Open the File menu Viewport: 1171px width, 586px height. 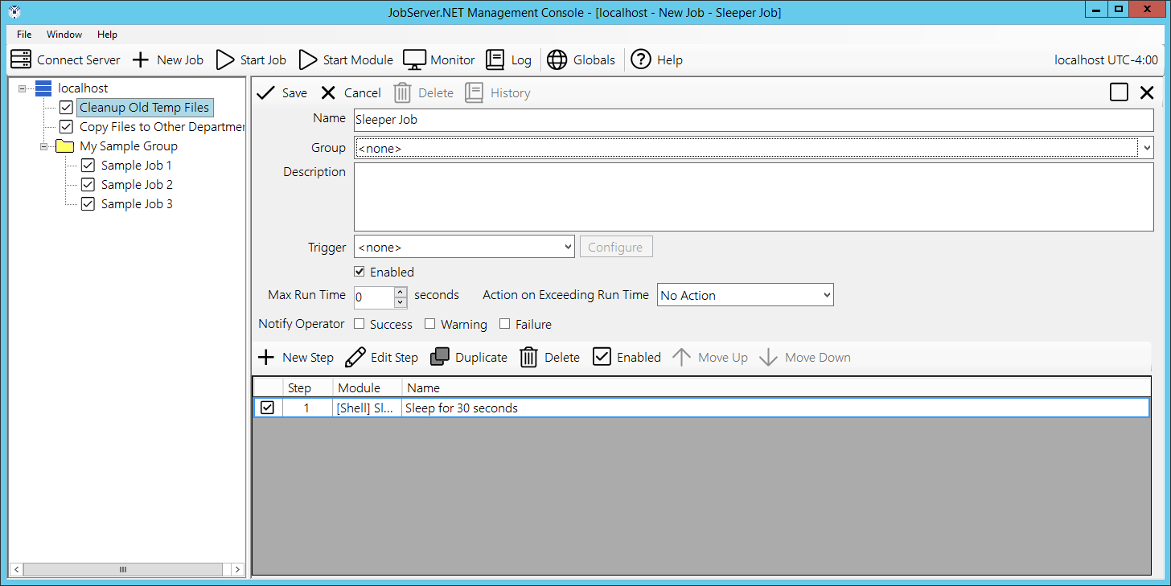coord(24,35)
